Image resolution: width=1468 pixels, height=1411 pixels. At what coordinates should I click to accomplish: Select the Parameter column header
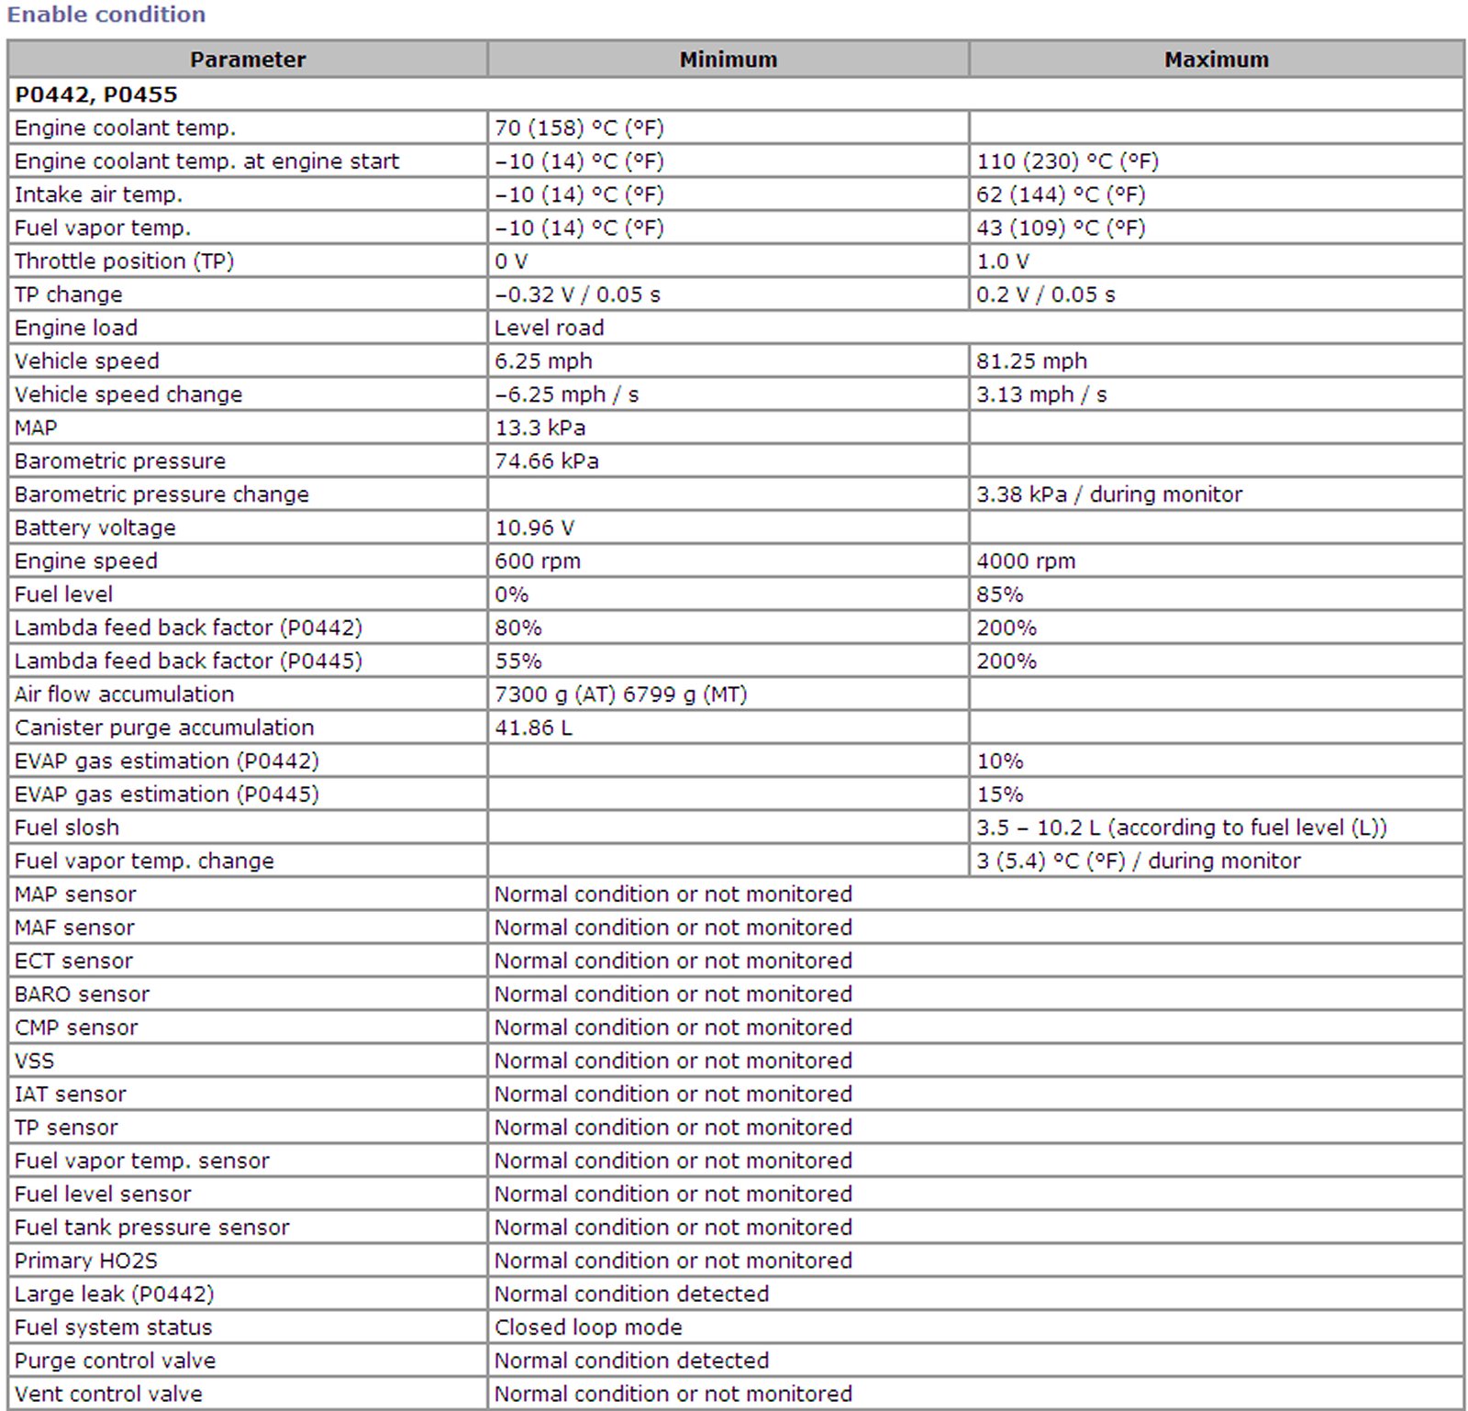(248, 60)
